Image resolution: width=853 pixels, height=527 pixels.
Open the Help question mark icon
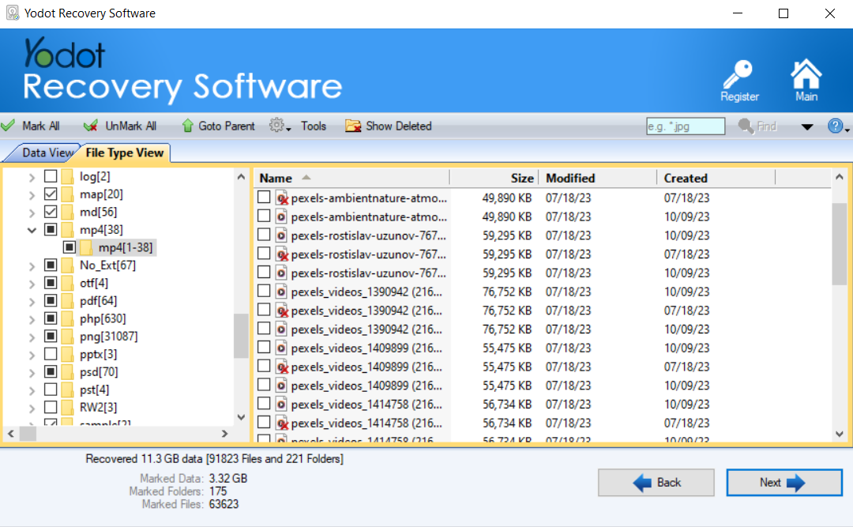pos(835,126)
